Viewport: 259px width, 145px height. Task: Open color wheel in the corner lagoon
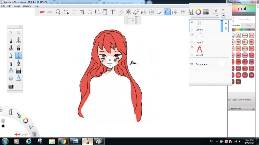(x=26, y=121)
